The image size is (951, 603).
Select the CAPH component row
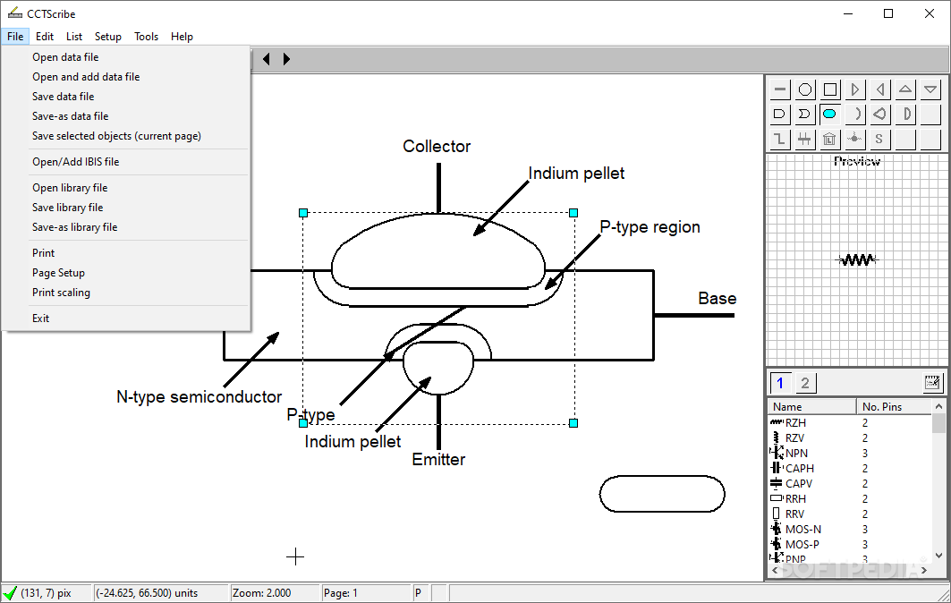(850, 468)
